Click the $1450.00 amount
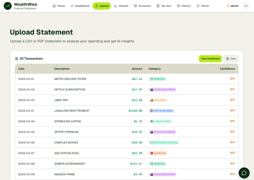The image size is (254, 180). click(x=135, y=111)
